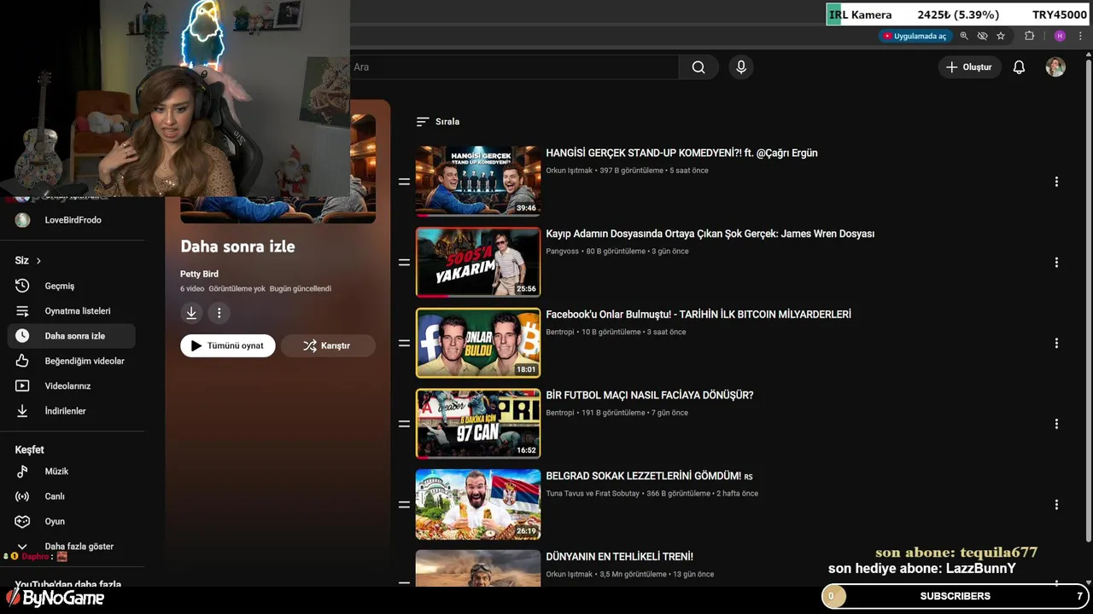
Task: Open options for Facebook'u Onlar Bulmuştu video
Action: click(1056, 343)
